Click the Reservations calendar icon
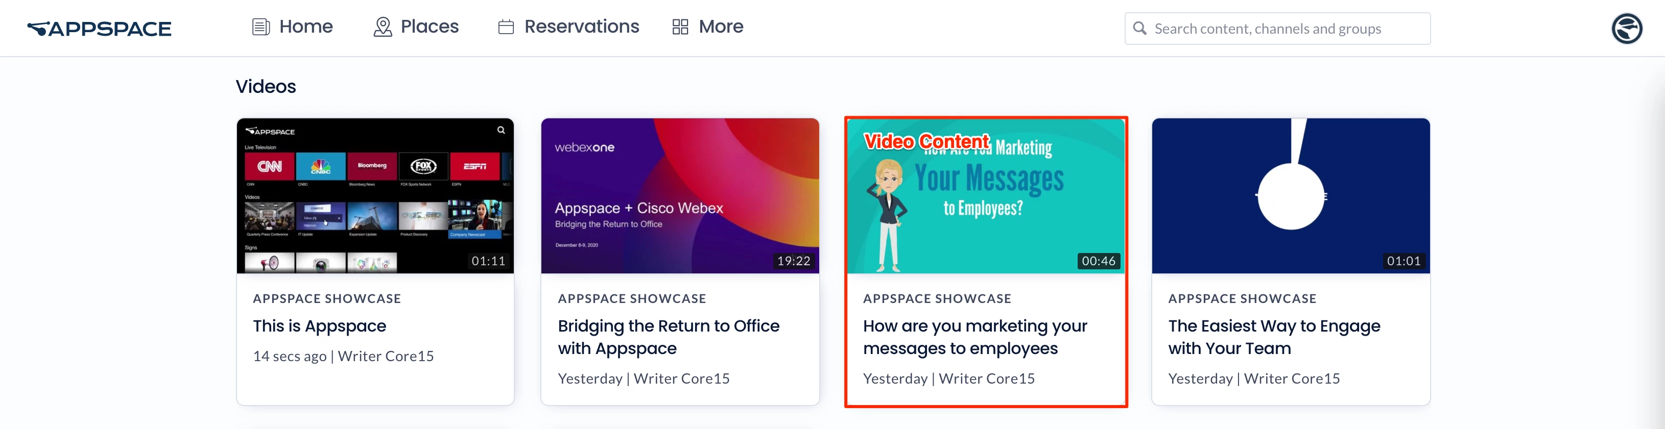Image resolution: width=1665 pixels, height=429 pixels. click(x=506, y=27)
